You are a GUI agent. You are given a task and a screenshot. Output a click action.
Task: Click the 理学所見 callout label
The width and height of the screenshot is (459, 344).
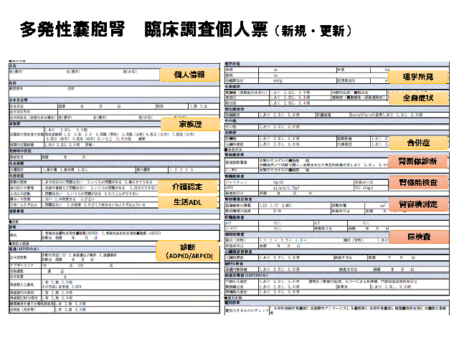point(417,77)
